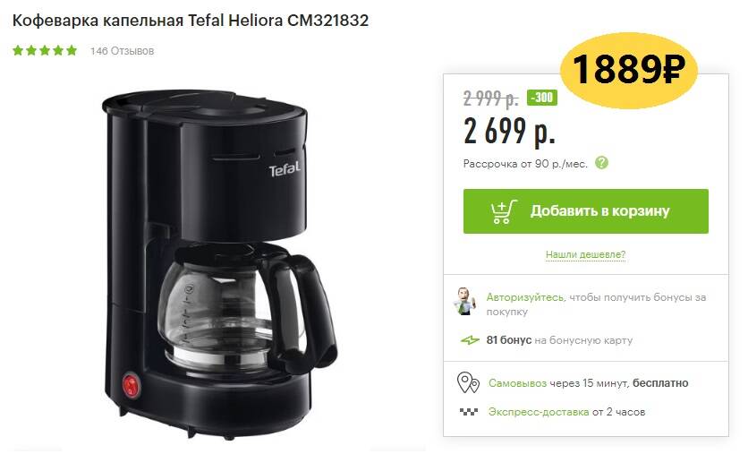Add the coffee maker to the cart

pyautogui.click(x=585, y=211)
